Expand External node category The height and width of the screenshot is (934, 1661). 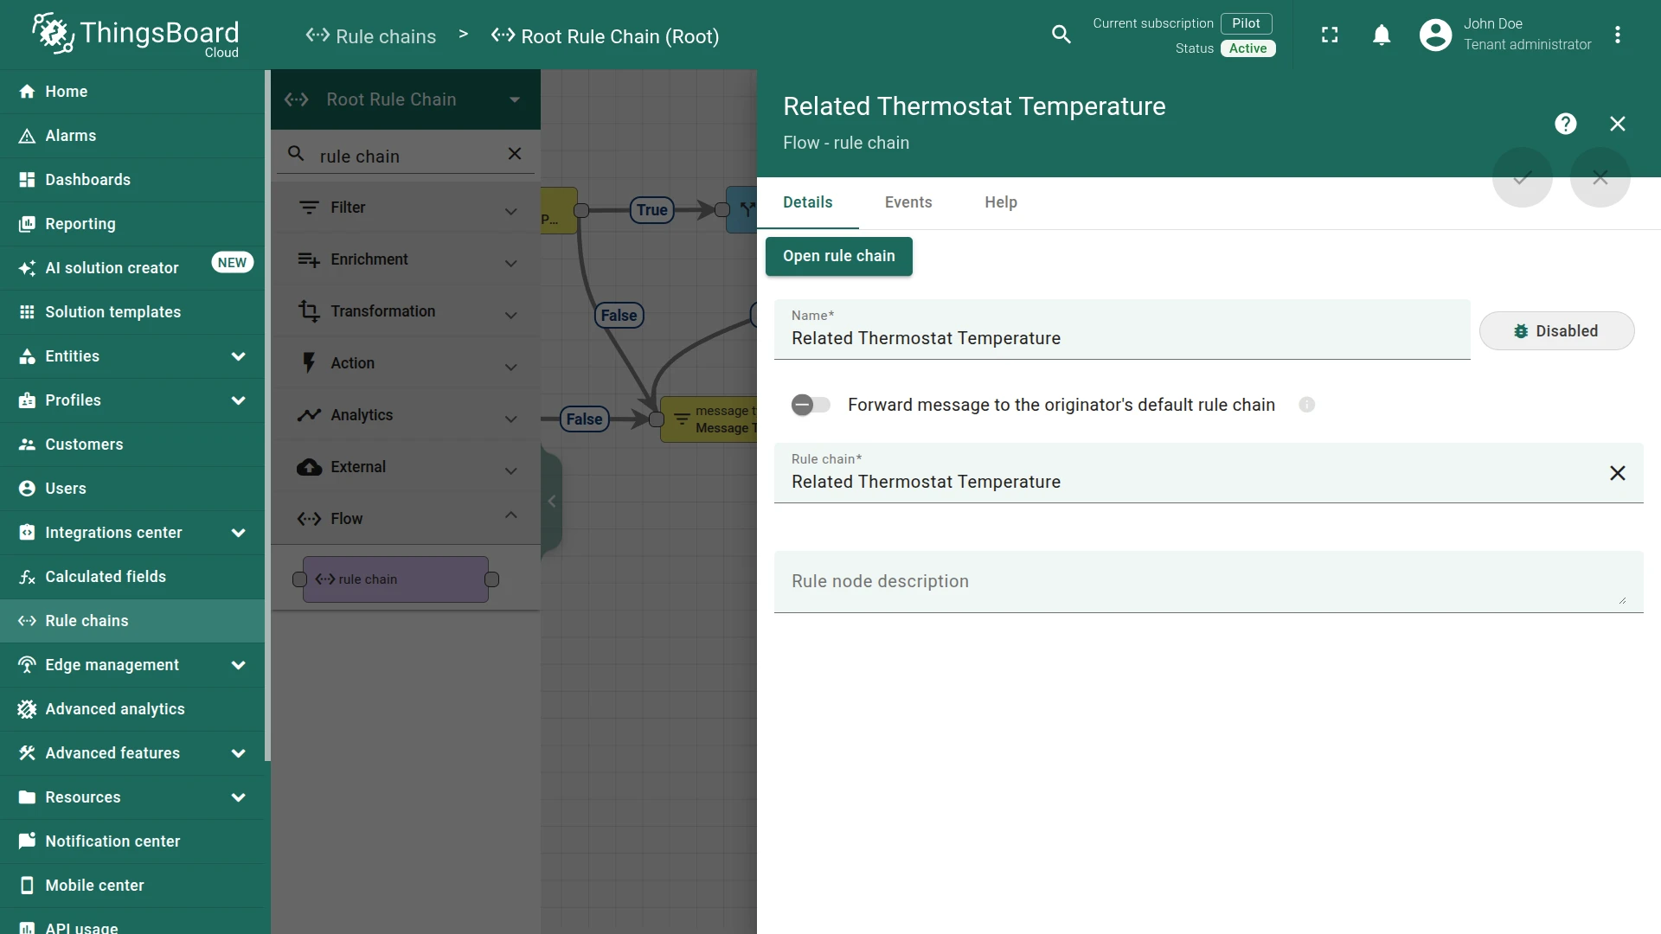point(406,467)
